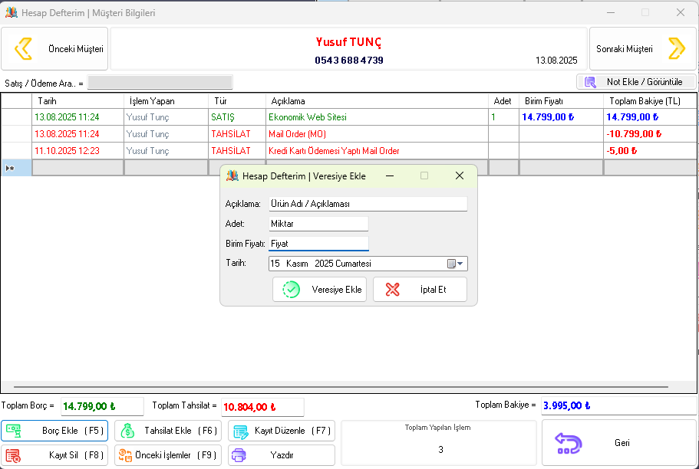Sort by the Tarih column header
This screenshot has width=699, height=469.
tap(77, 101)
